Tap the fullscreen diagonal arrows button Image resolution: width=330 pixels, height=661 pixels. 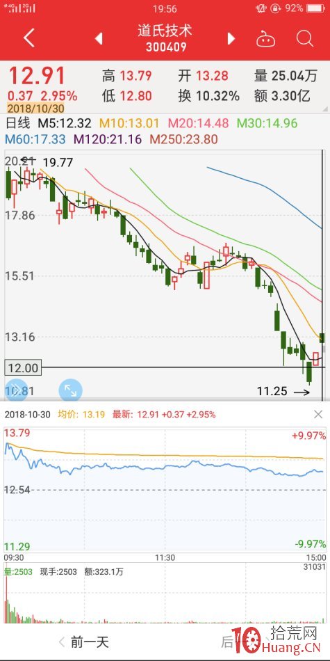pos(70,390)
